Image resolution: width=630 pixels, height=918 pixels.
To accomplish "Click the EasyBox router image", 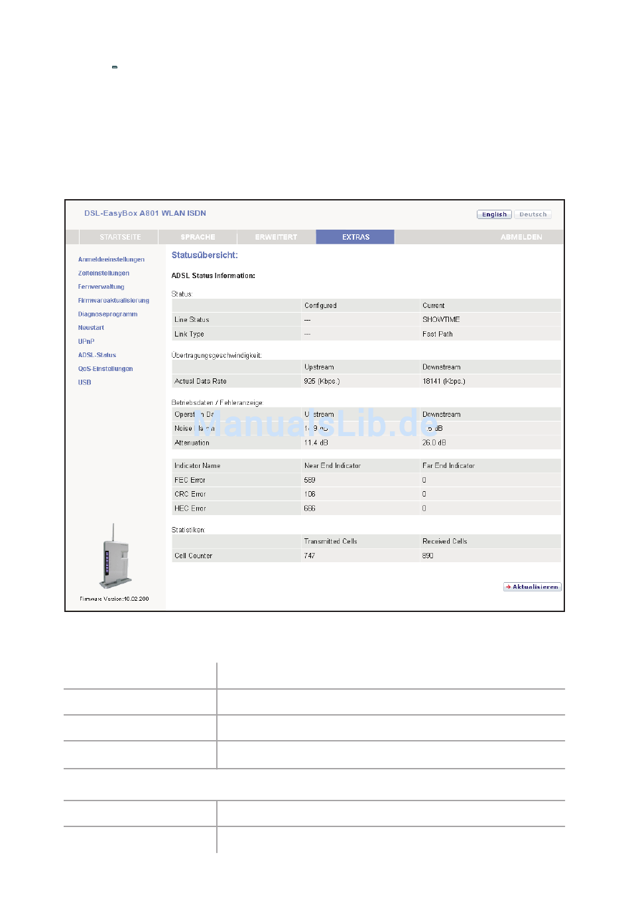I will [x=115, y=556].
